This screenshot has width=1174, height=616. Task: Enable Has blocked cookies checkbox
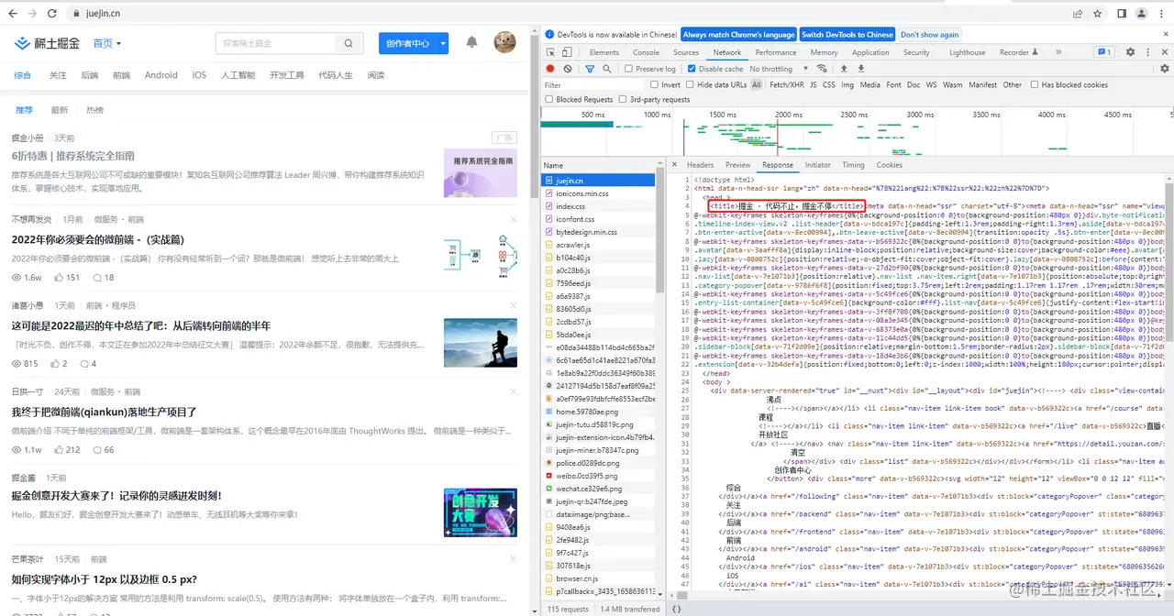pos(1035,85)
